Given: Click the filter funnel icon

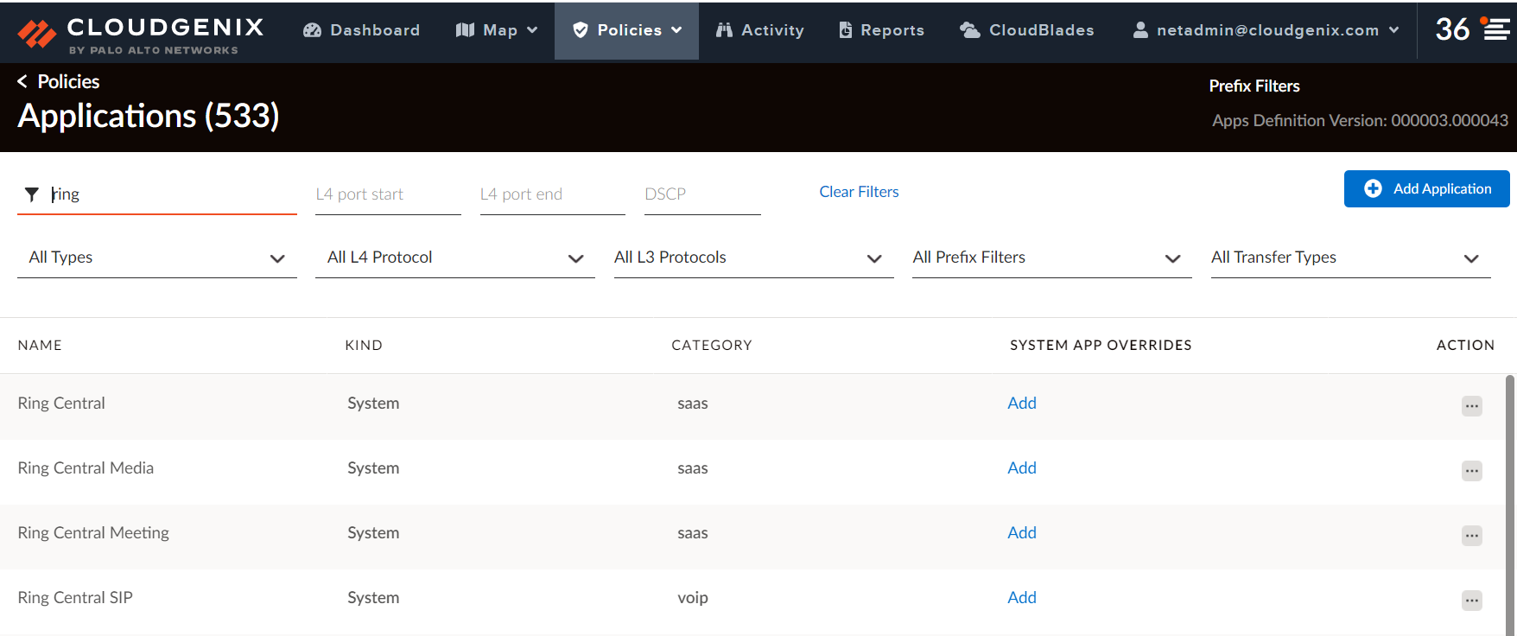Looking at the screenshot, I should pyautogui.click(x=32, y=194).
